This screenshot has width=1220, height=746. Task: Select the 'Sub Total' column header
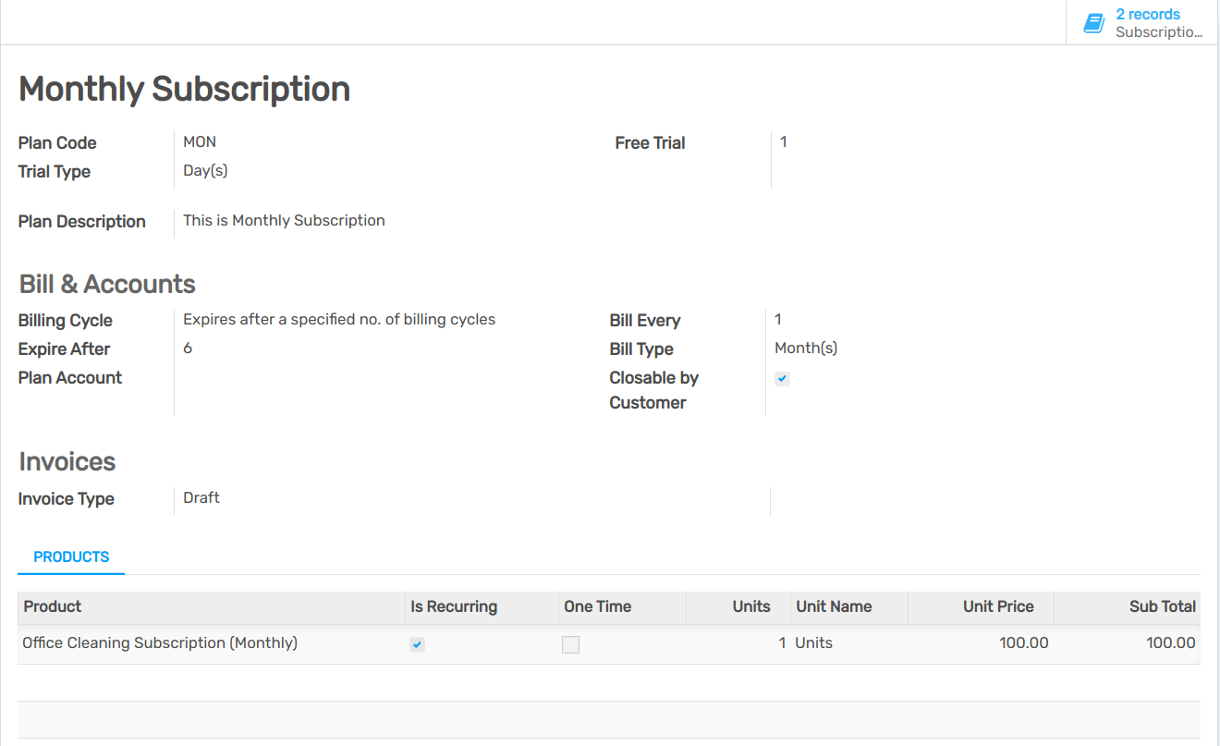click(x=1163, y=606)
